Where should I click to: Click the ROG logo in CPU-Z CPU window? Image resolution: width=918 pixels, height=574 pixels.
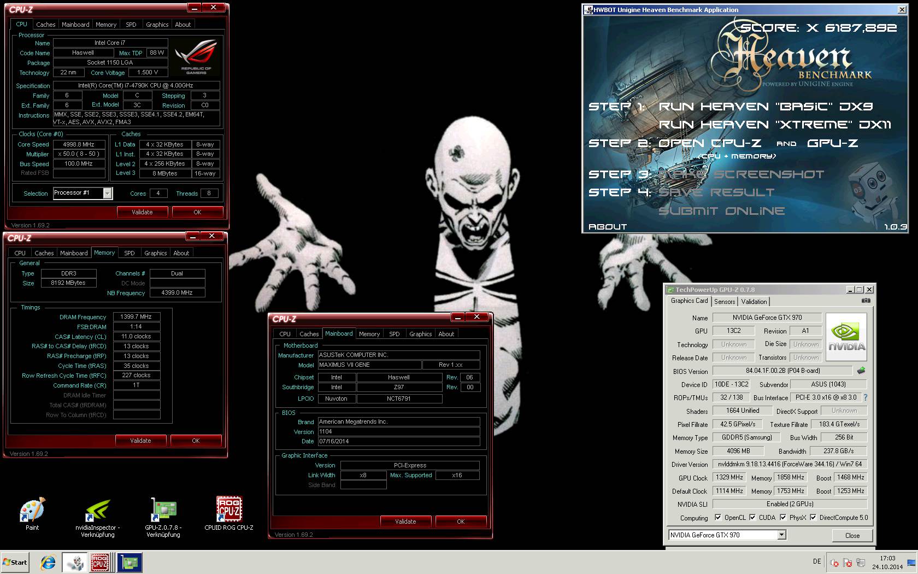click(196, 57)
